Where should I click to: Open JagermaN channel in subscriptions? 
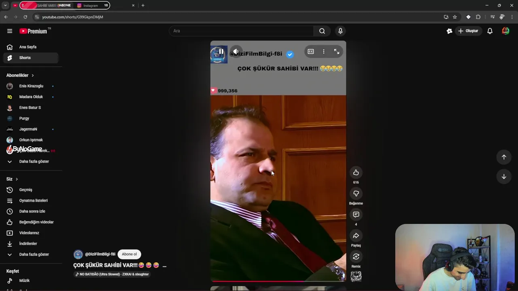coord(31,129)
